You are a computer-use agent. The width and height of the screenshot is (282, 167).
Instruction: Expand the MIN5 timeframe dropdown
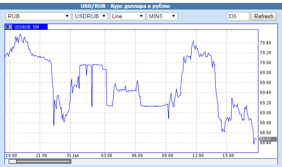[162, 16]
